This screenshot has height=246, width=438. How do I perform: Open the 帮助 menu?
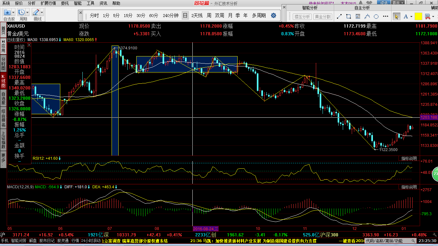pyautogui.click(x=116, y=3)
